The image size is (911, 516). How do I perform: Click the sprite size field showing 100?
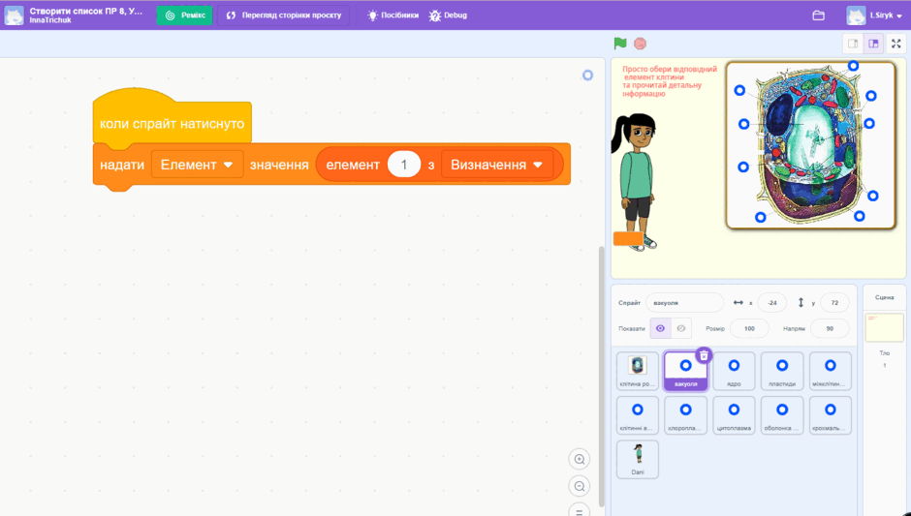tap(749, 328)
